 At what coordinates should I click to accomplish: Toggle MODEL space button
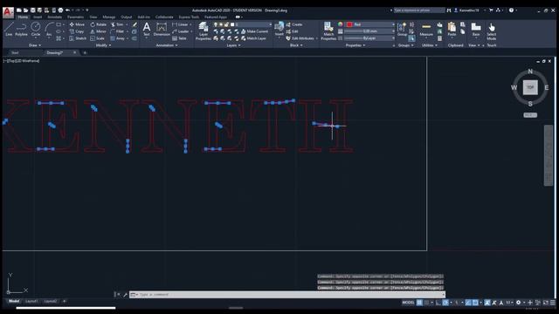tap(408, 303)
